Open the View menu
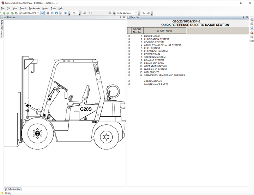 (x=15, y=8)
